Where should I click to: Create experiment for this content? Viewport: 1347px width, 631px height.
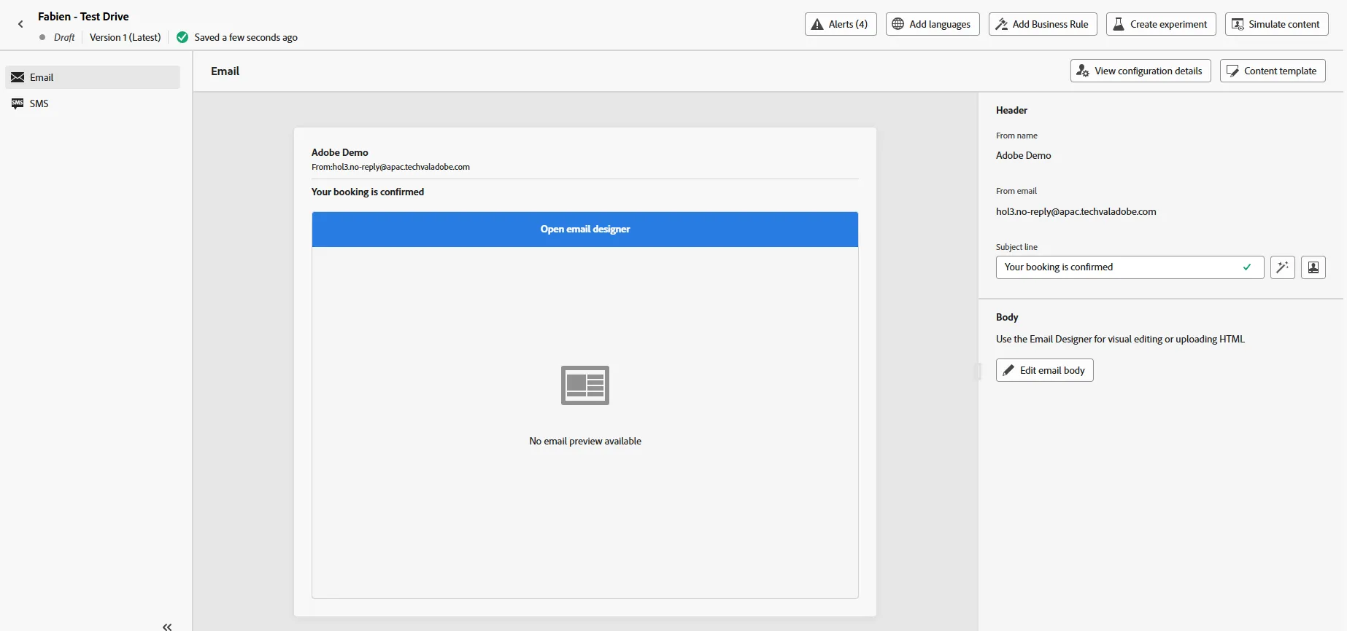coord(1161,24)
